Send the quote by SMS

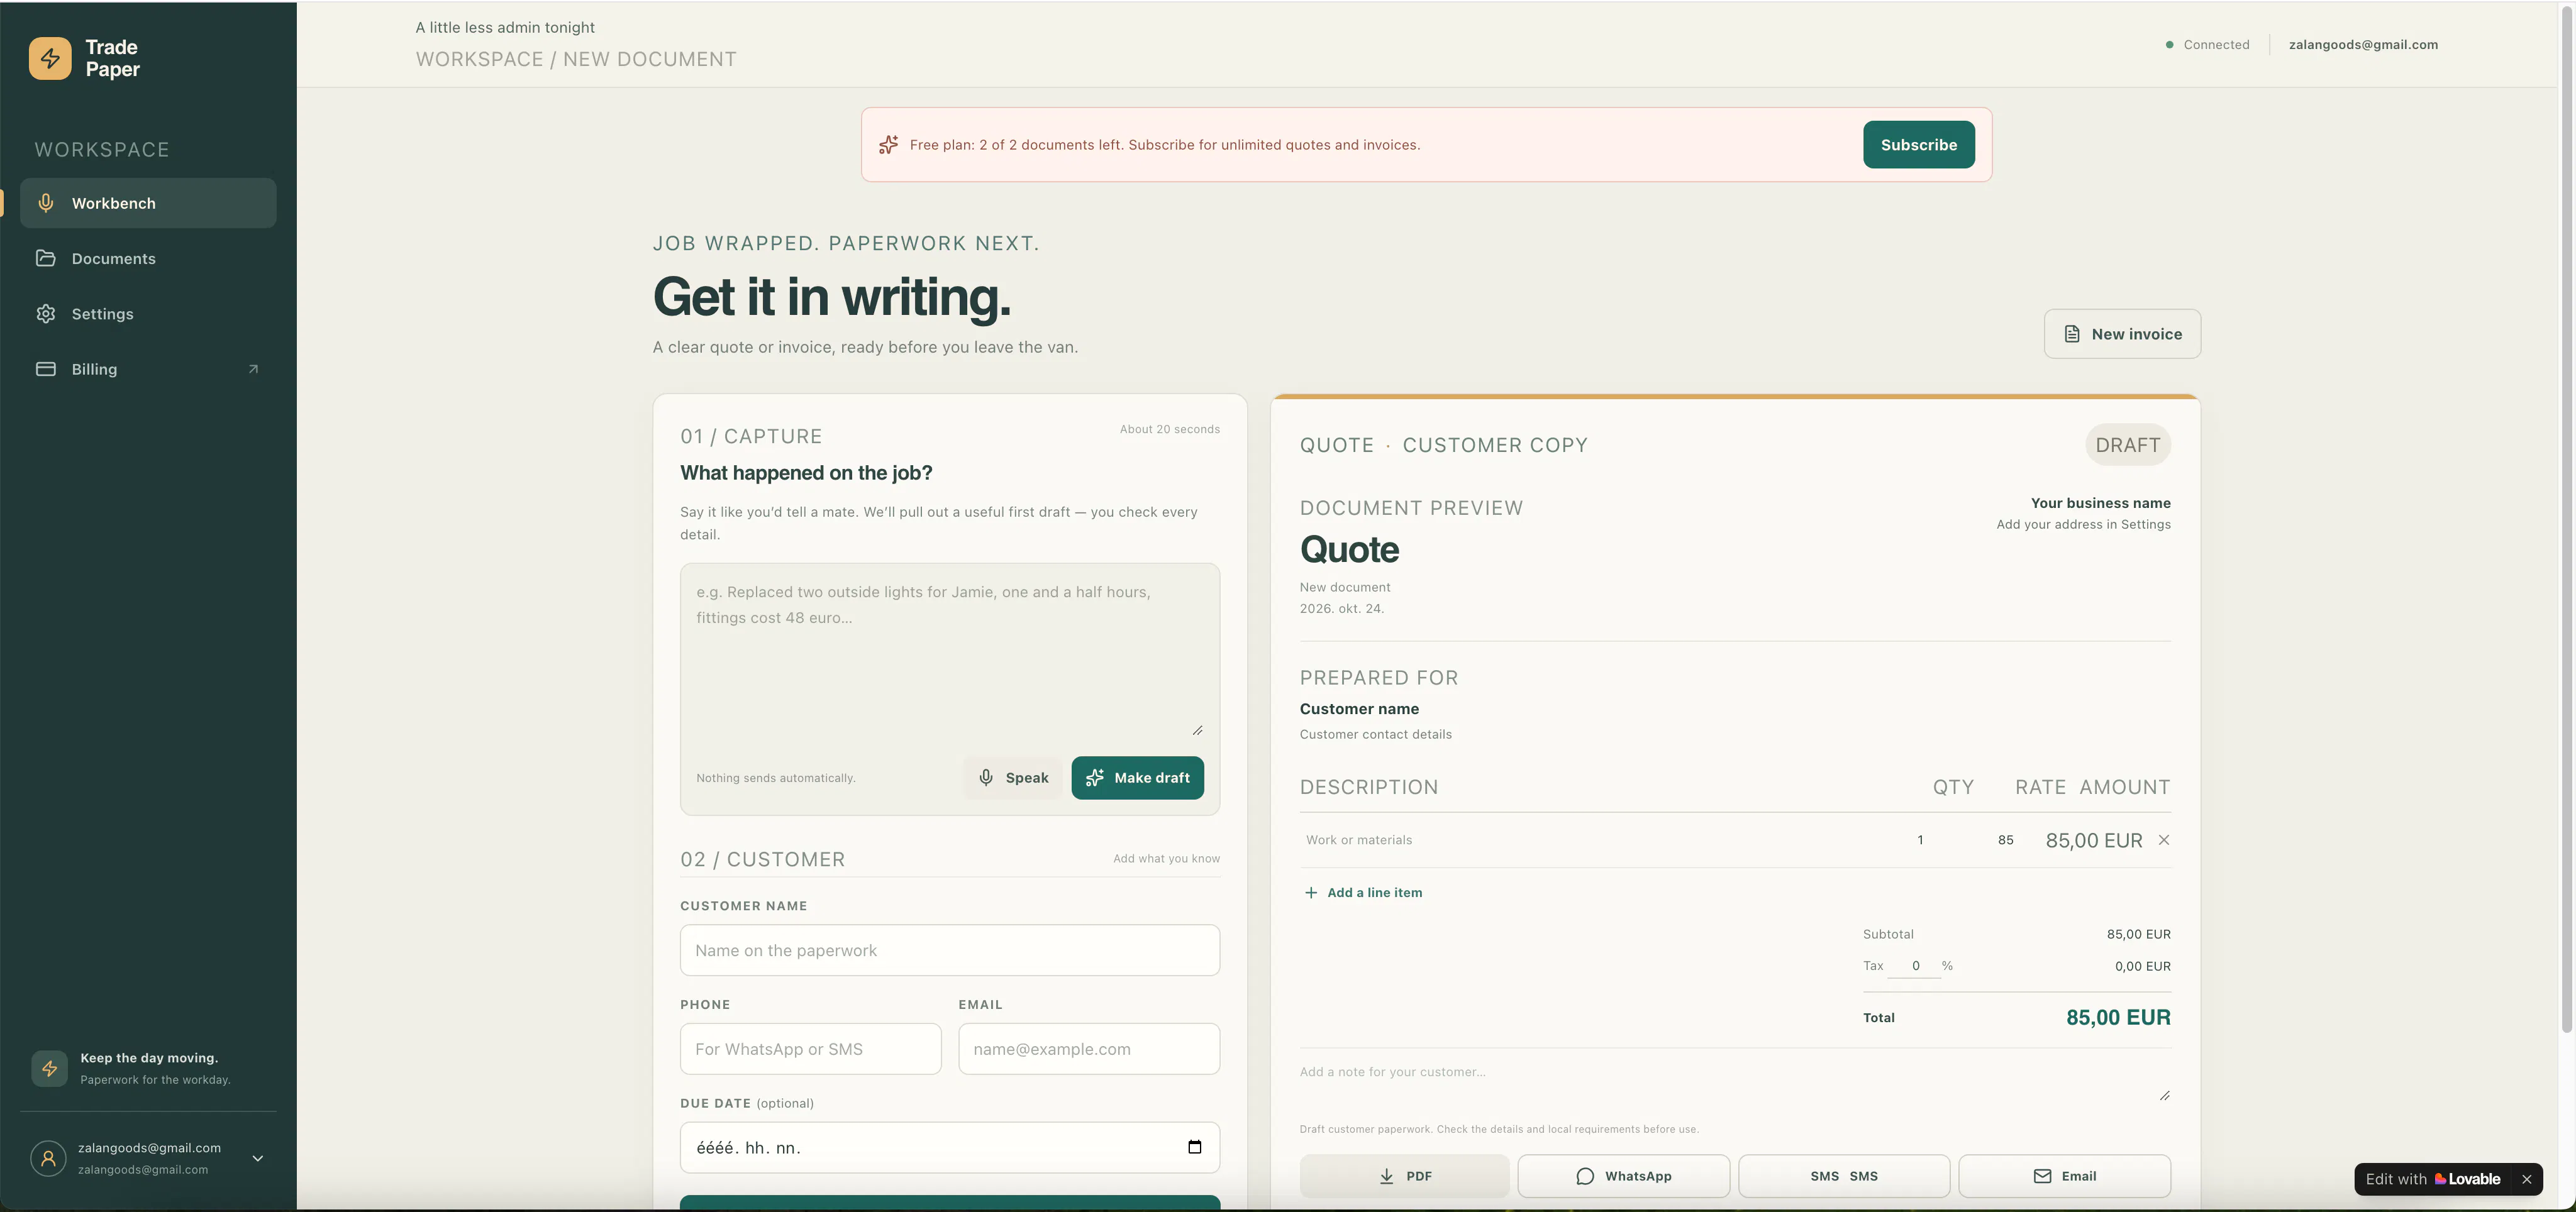point(1843,1176)
